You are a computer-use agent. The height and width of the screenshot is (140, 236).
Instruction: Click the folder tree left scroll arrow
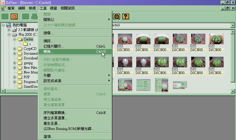[3, 91]
